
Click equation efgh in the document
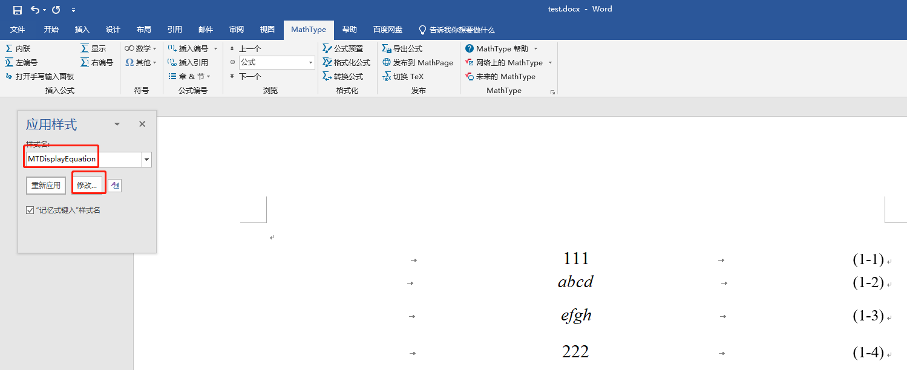click(576, 316)
